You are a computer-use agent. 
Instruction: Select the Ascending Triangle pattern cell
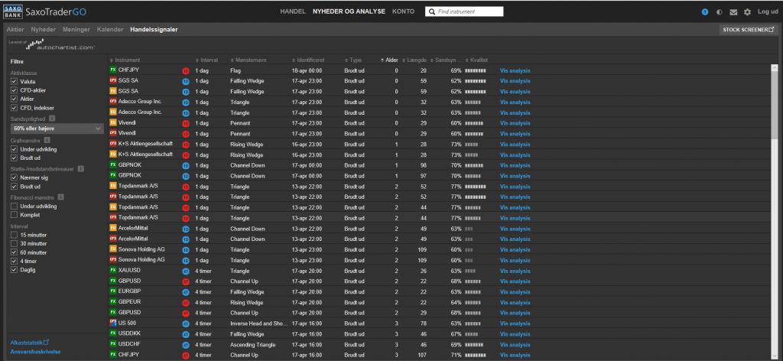252,344
